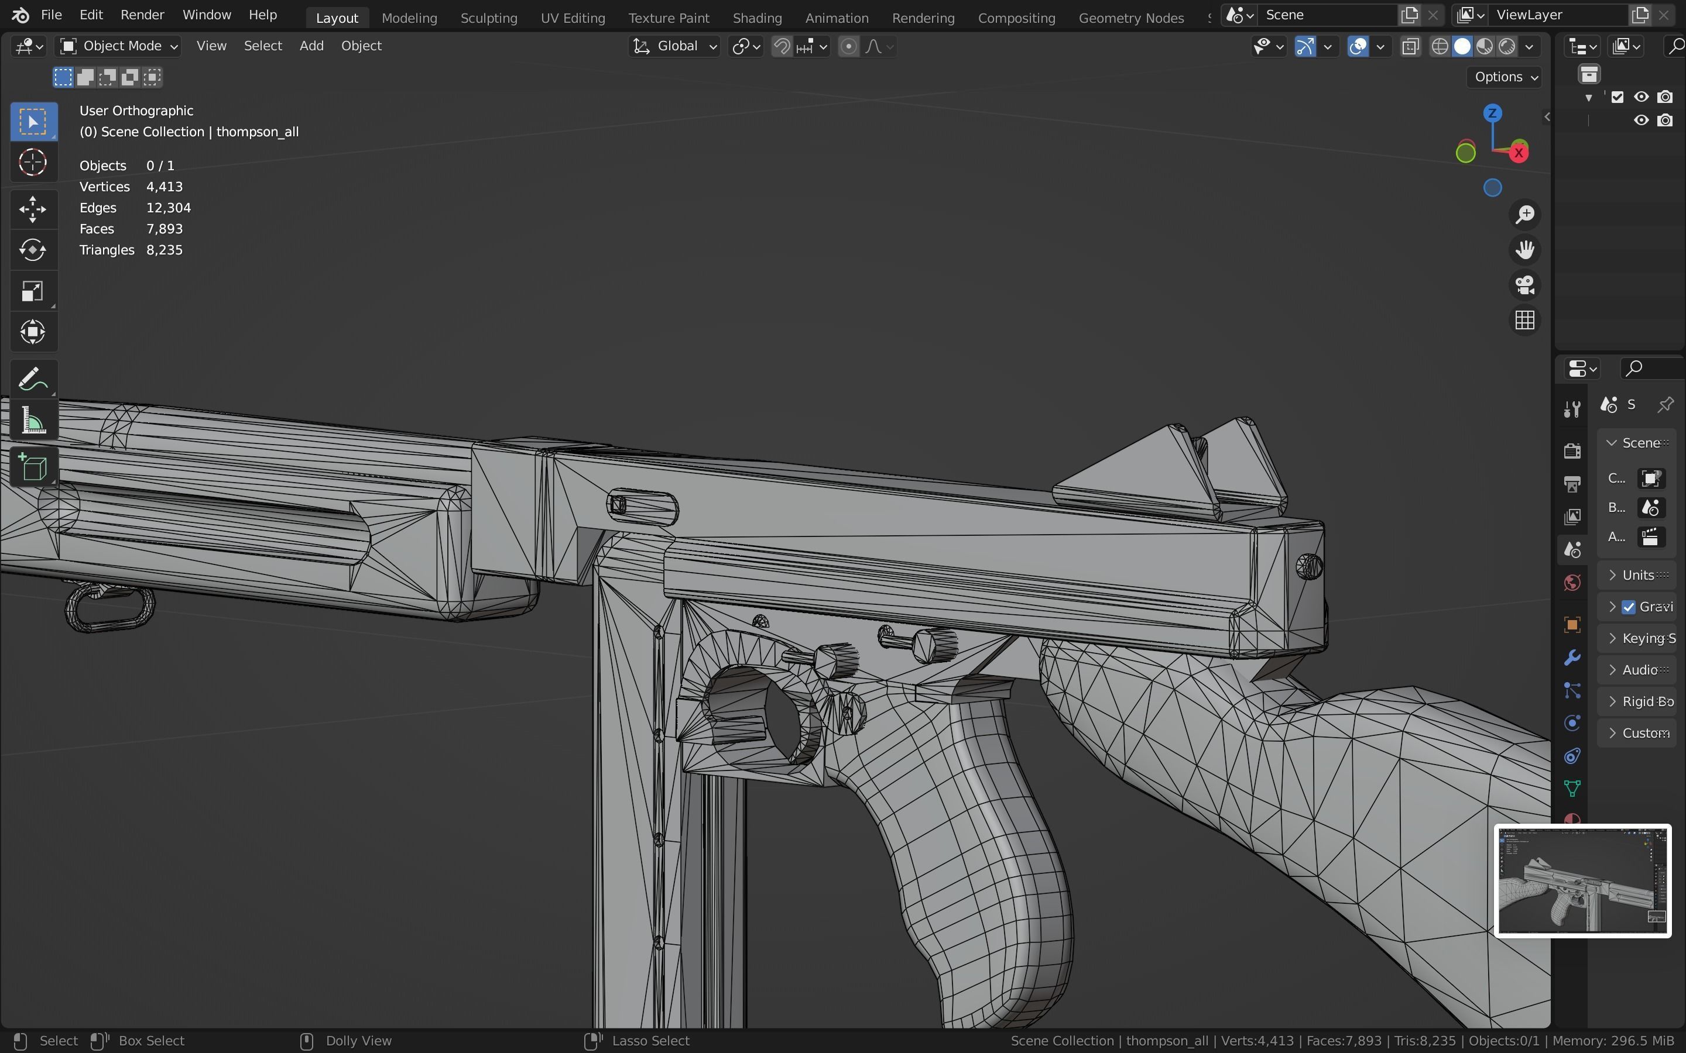This screenshot has width=1686, height=1053.
Task: Select the 3D Cursor tool
Action: coord(33,163)
